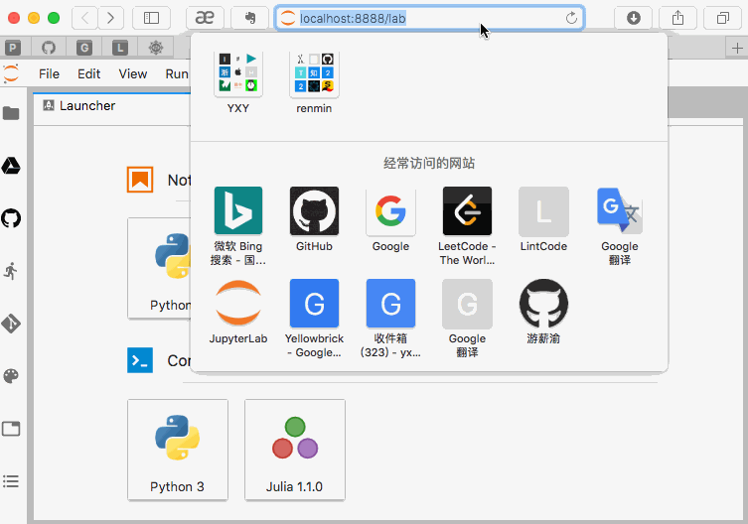This screenshot has width=748, height=524.
Task: Reload the page with the refresh icon
Action: [x=571, y=18]
